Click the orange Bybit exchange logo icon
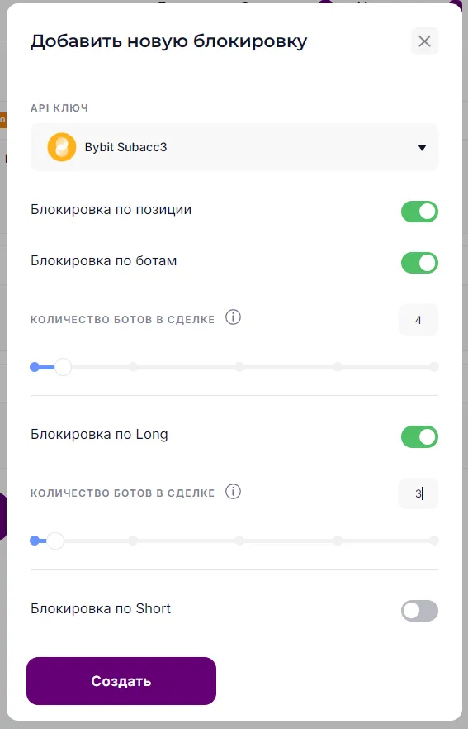Screen dimensions: 468x729 pyautogui.click(x=62, y=147)
